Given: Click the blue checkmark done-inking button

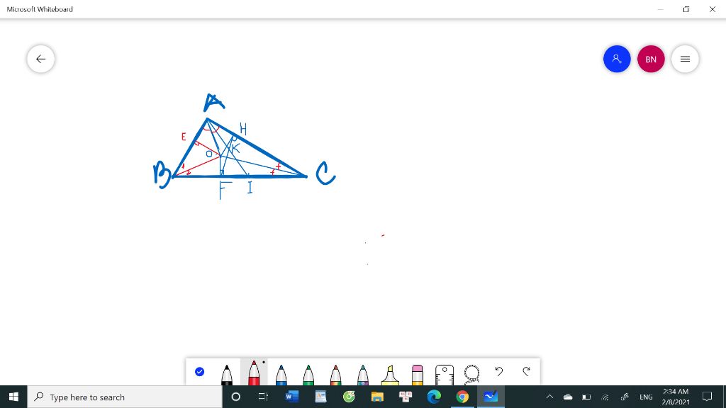Looking at the screenshot, I should 199,371.
